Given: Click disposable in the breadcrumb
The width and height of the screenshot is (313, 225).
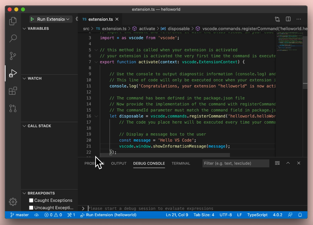Looking at the screenshot, I should click(x=176, y=29).
